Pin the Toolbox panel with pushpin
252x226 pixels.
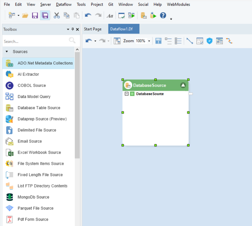[73, 29]
